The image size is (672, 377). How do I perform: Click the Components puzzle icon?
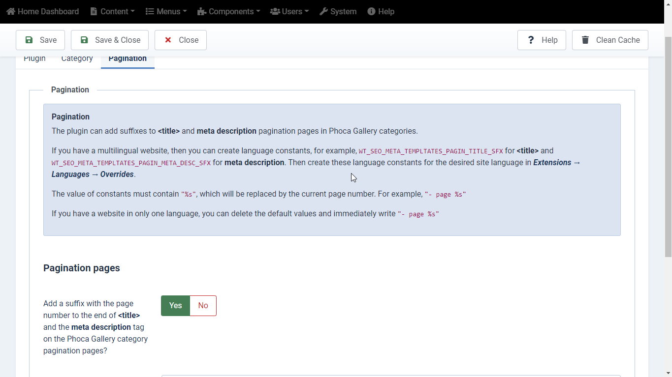(x=201, y=11)
